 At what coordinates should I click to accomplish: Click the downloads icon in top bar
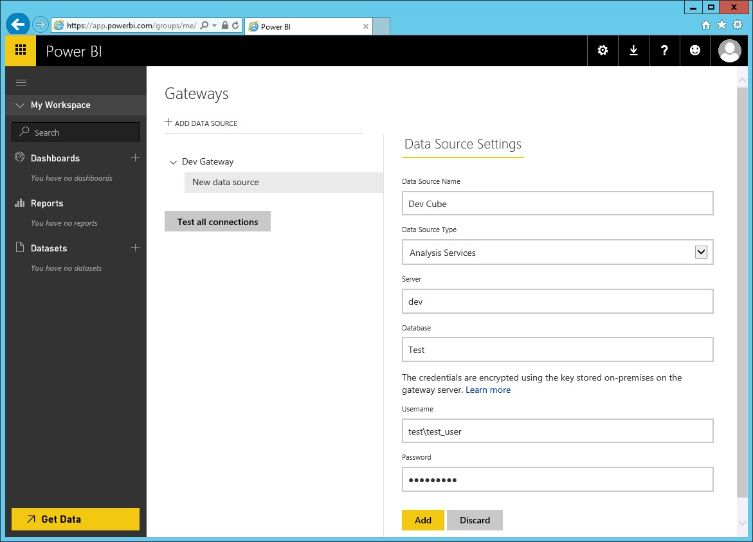633,50
